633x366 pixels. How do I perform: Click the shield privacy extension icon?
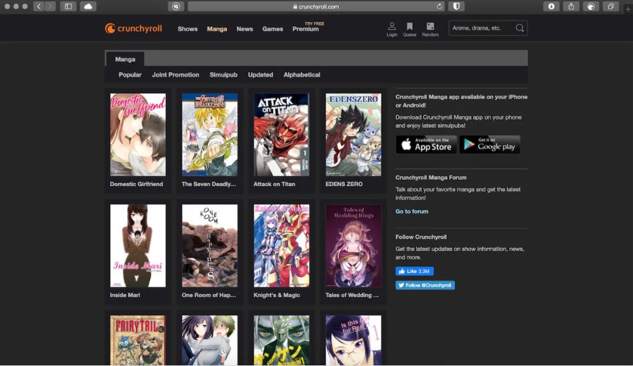[x=456, y=6]
